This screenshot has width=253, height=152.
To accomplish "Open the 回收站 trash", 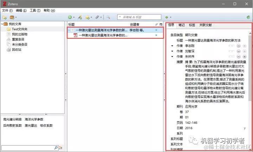I will pos(17,50).
